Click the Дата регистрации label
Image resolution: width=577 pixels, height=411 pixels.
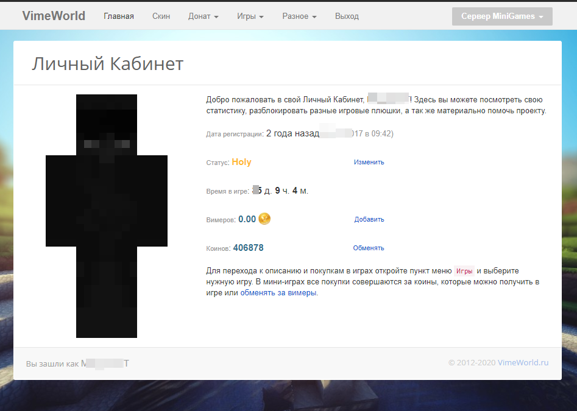[x=235, y=134]
